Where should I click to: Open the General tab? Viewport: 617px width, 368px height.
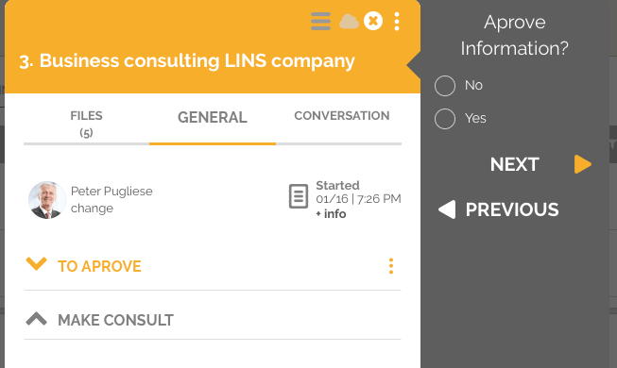coord(213,117)
